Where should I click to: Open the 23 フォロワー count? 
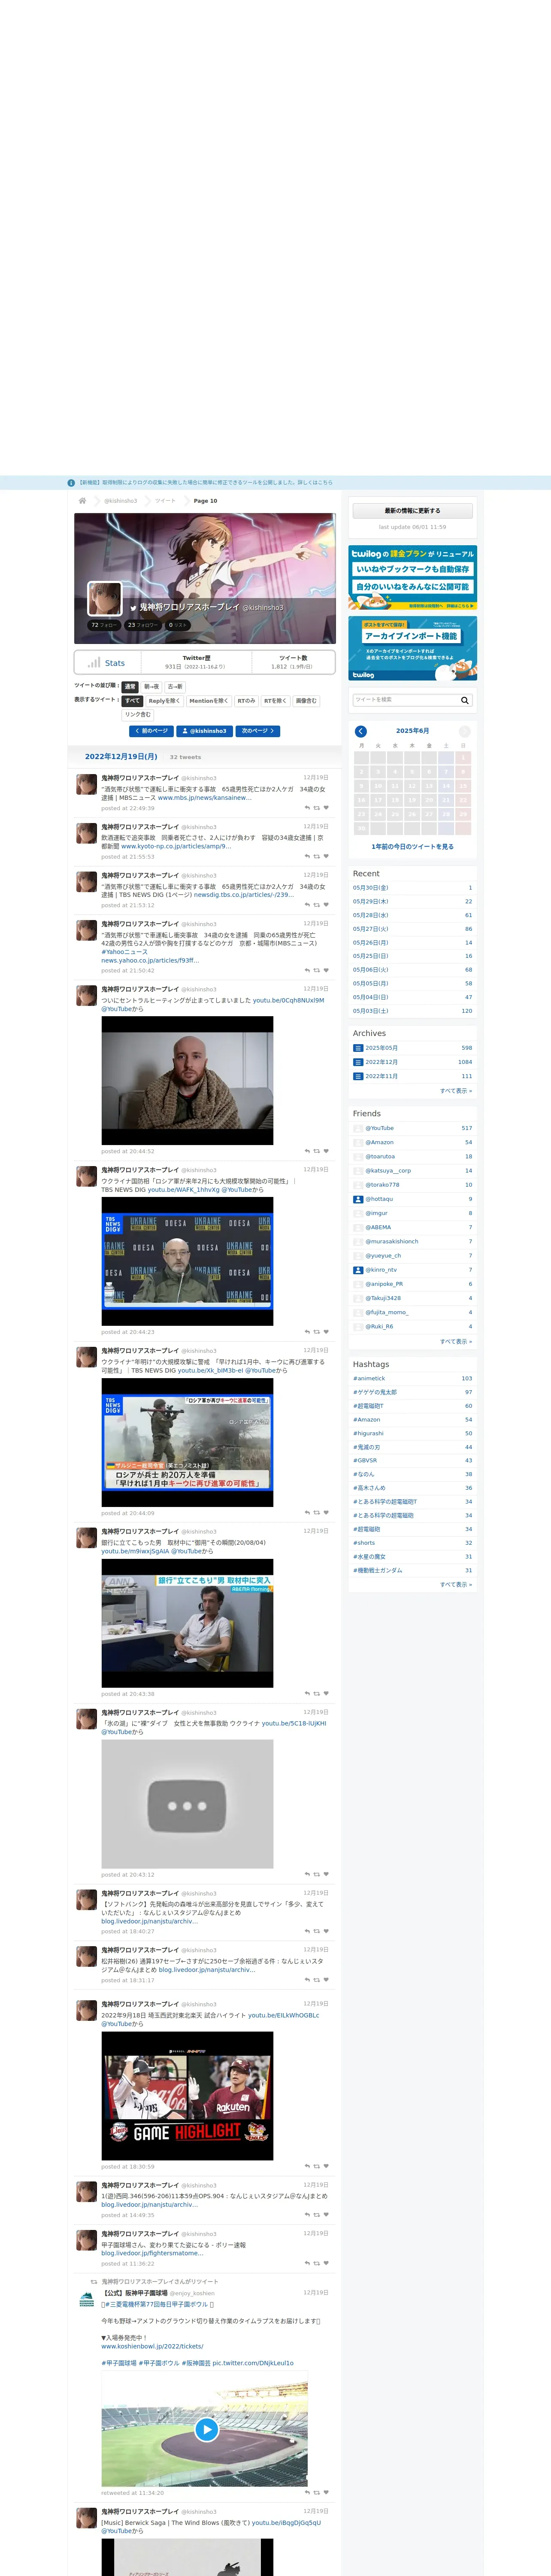143,625
